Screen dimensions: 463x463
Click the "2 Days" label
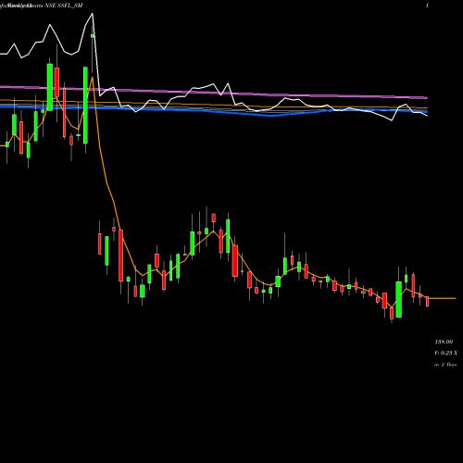[x=449, y=365]
